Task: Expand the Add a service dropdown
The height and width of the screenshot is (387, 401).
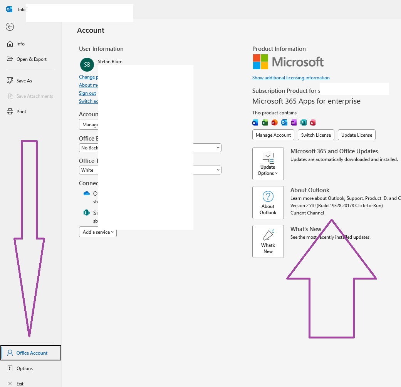Action: click(98, 232)
